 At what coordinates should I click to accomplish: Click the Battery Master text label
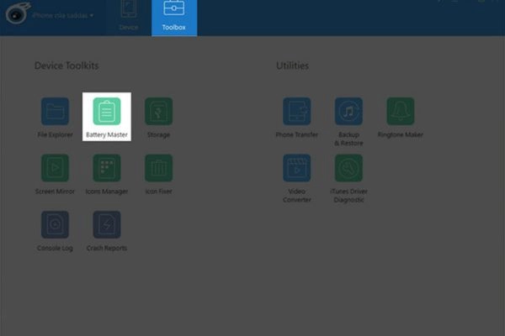coord(107,134)
